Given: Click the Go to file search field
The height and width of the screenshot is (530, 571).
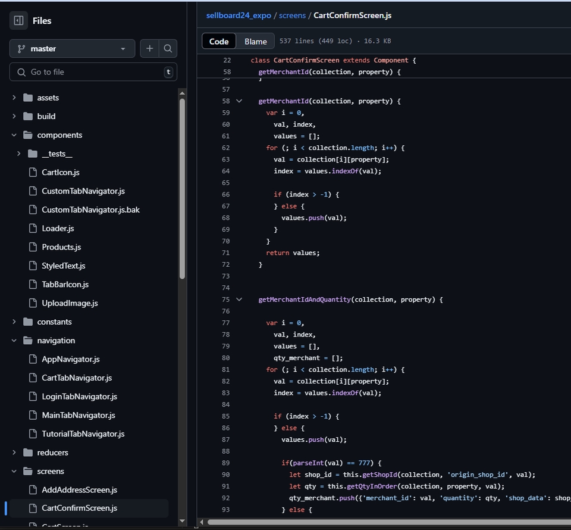Looking at the screenshot, I should (92, 71).
